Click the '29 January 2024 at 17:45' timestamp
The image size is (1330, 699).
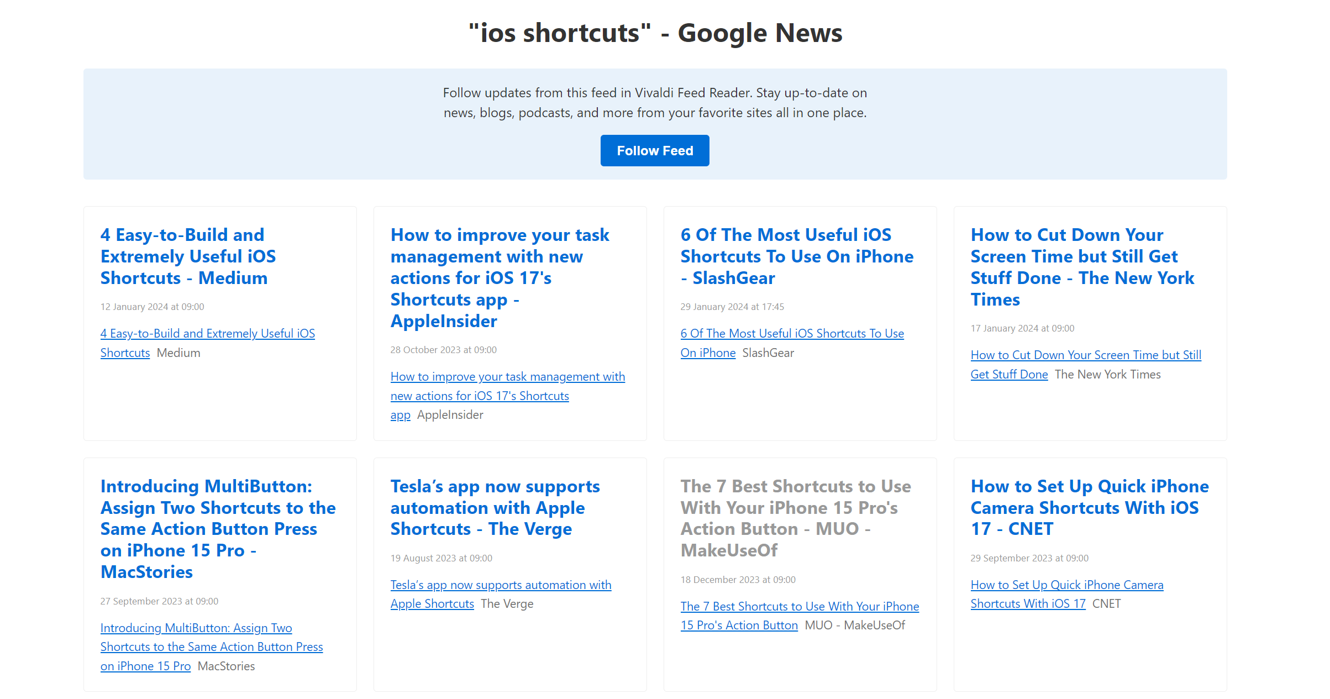coord(732,307)
